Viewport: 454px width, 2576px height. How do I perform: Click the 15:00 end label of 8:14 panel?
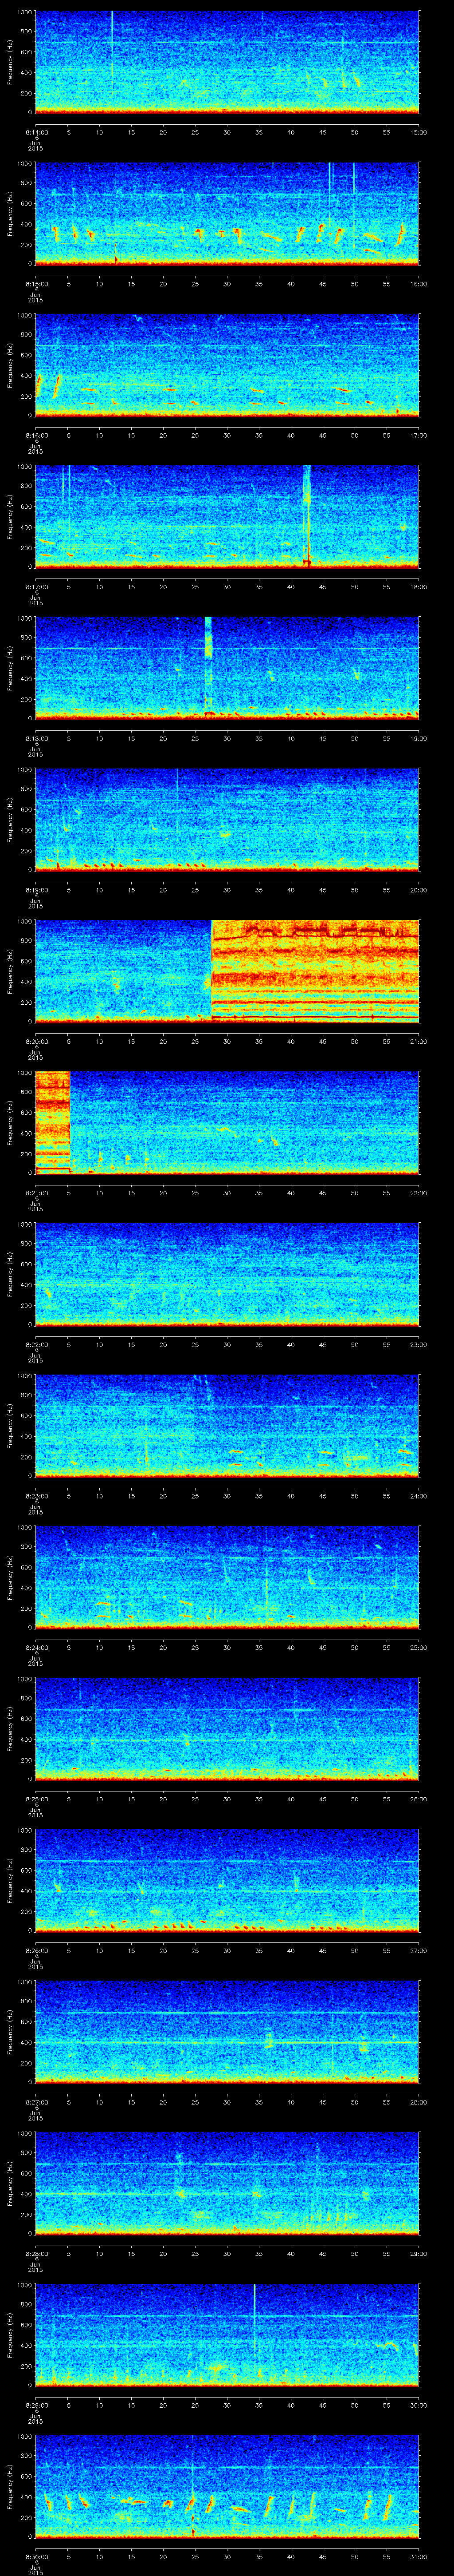419,132
